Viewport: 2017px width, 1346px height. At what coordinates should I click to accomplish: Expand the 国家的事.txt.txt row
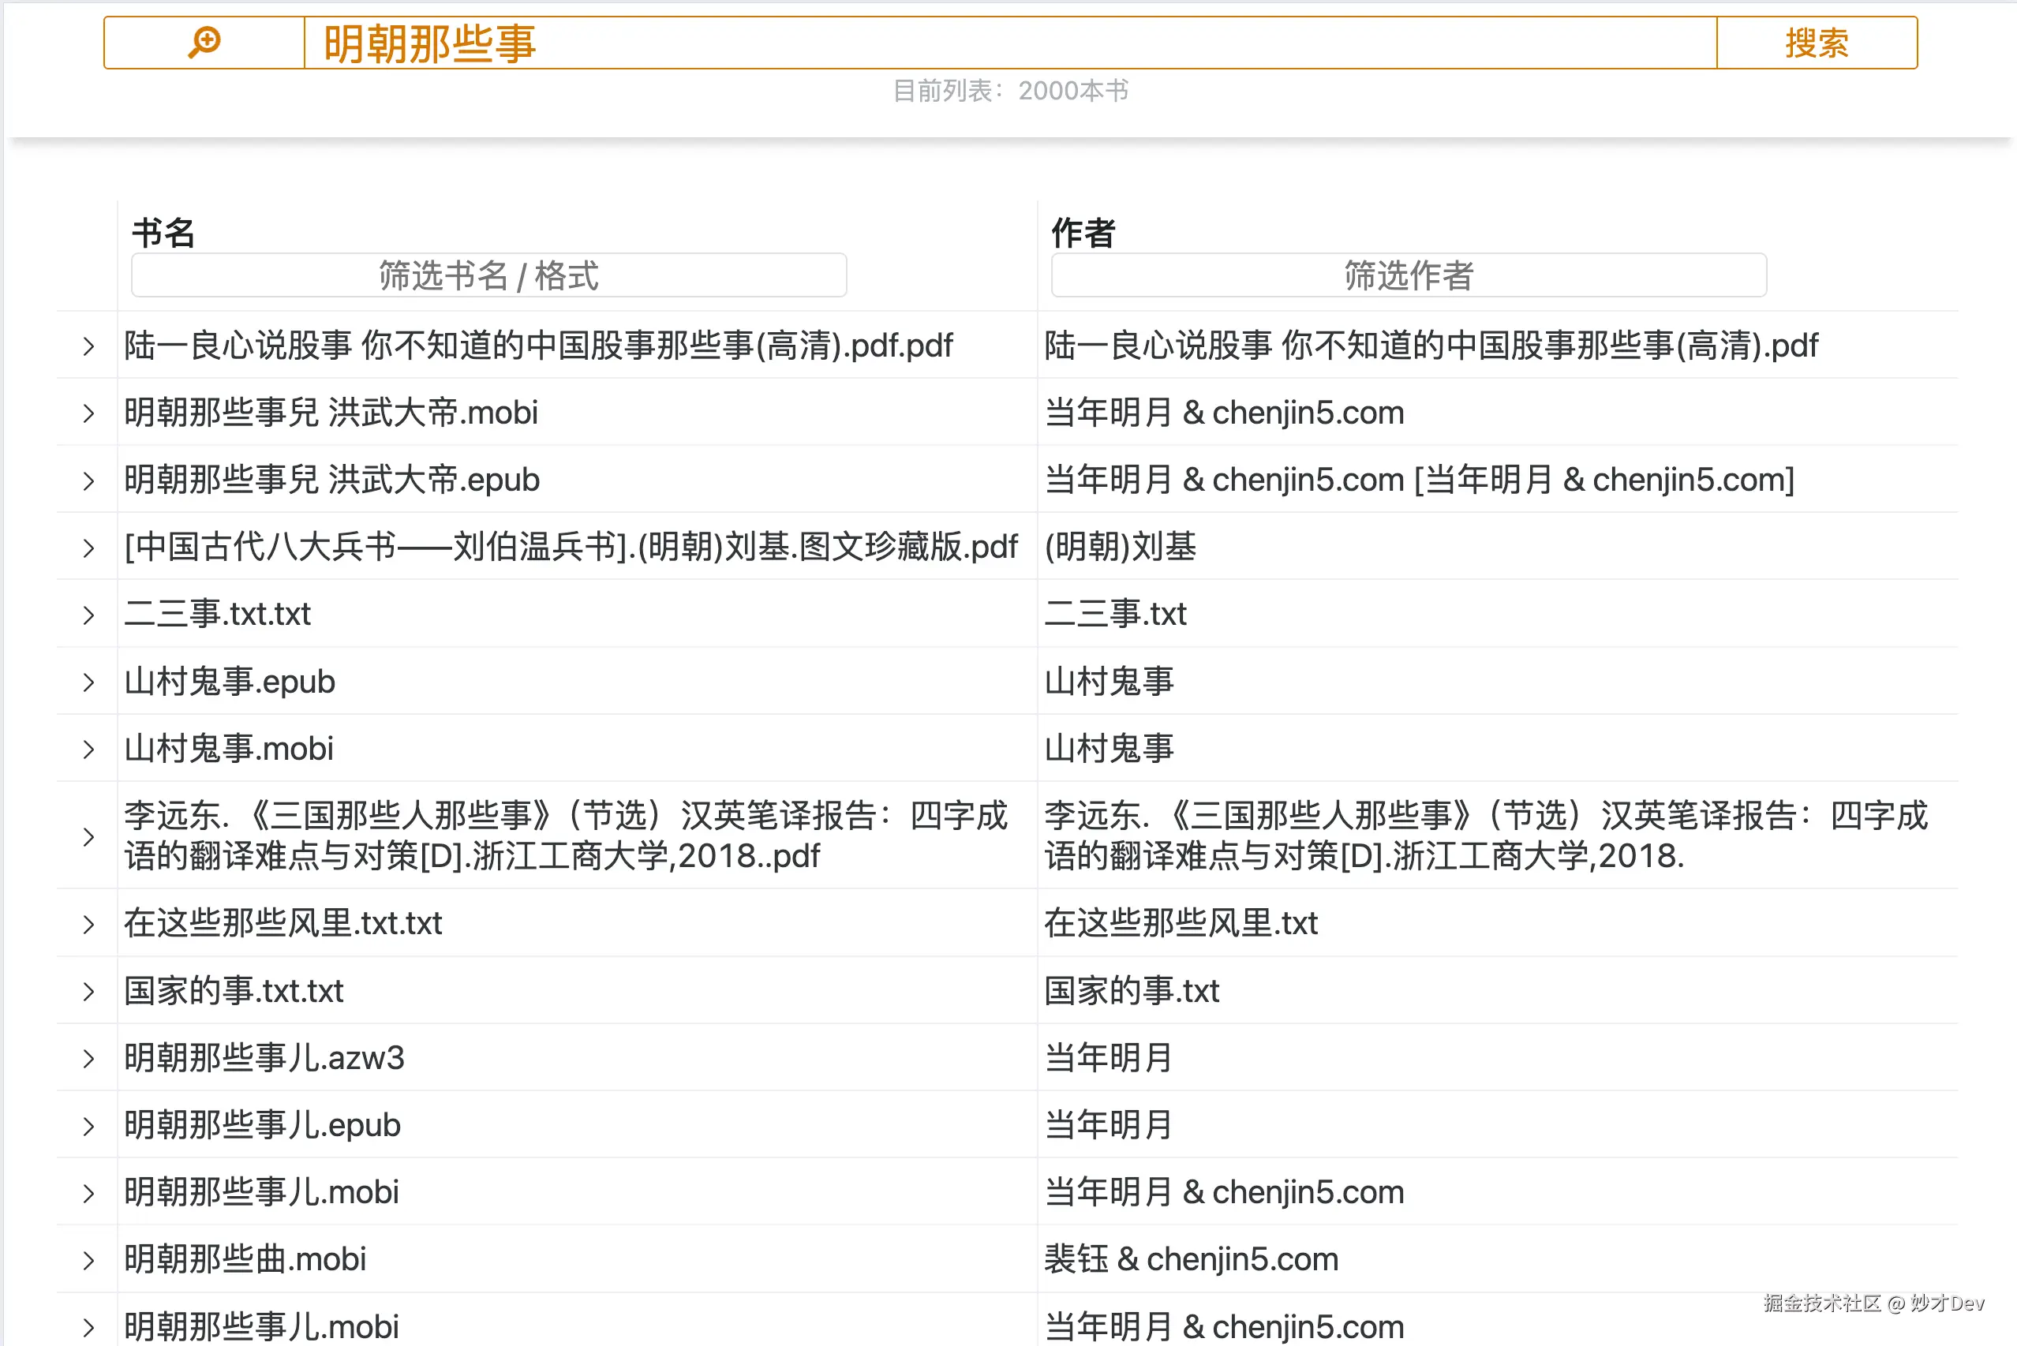click(x=88, y=991)
